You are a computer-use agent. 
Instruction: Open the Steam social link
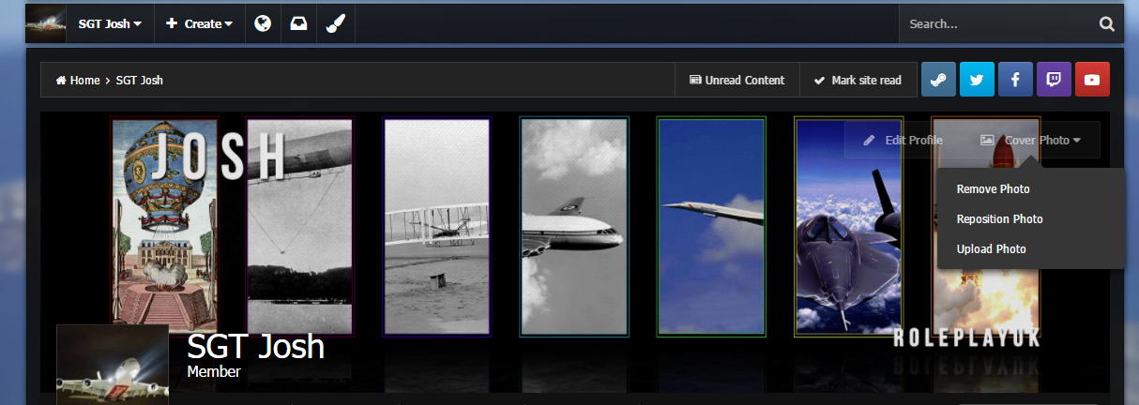[x=938, y=80]
